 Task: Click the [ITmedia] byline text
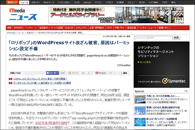click(124, 65)
